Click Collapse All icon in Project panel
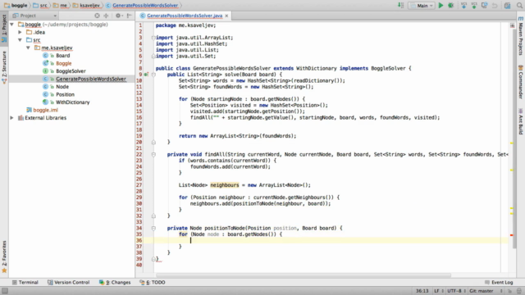The height and width of the screenshot is (295, 525). click(107, 16)
